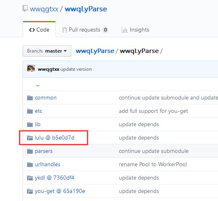This screenshot has height=201, width=218.
Task: Click the lib folder icon
Action: click(x=30, y=125)
